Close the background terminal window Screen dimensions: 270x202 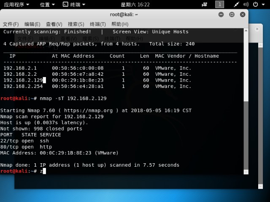click(257, 29)
